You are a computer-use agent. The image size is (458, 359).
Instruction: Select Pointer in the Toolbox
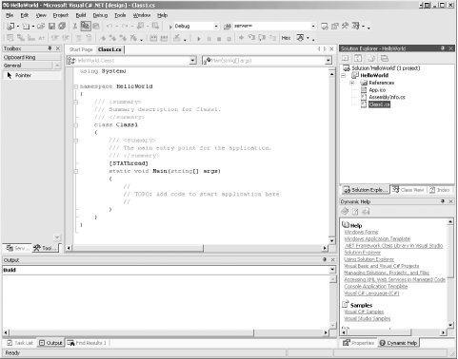(31, 75)
